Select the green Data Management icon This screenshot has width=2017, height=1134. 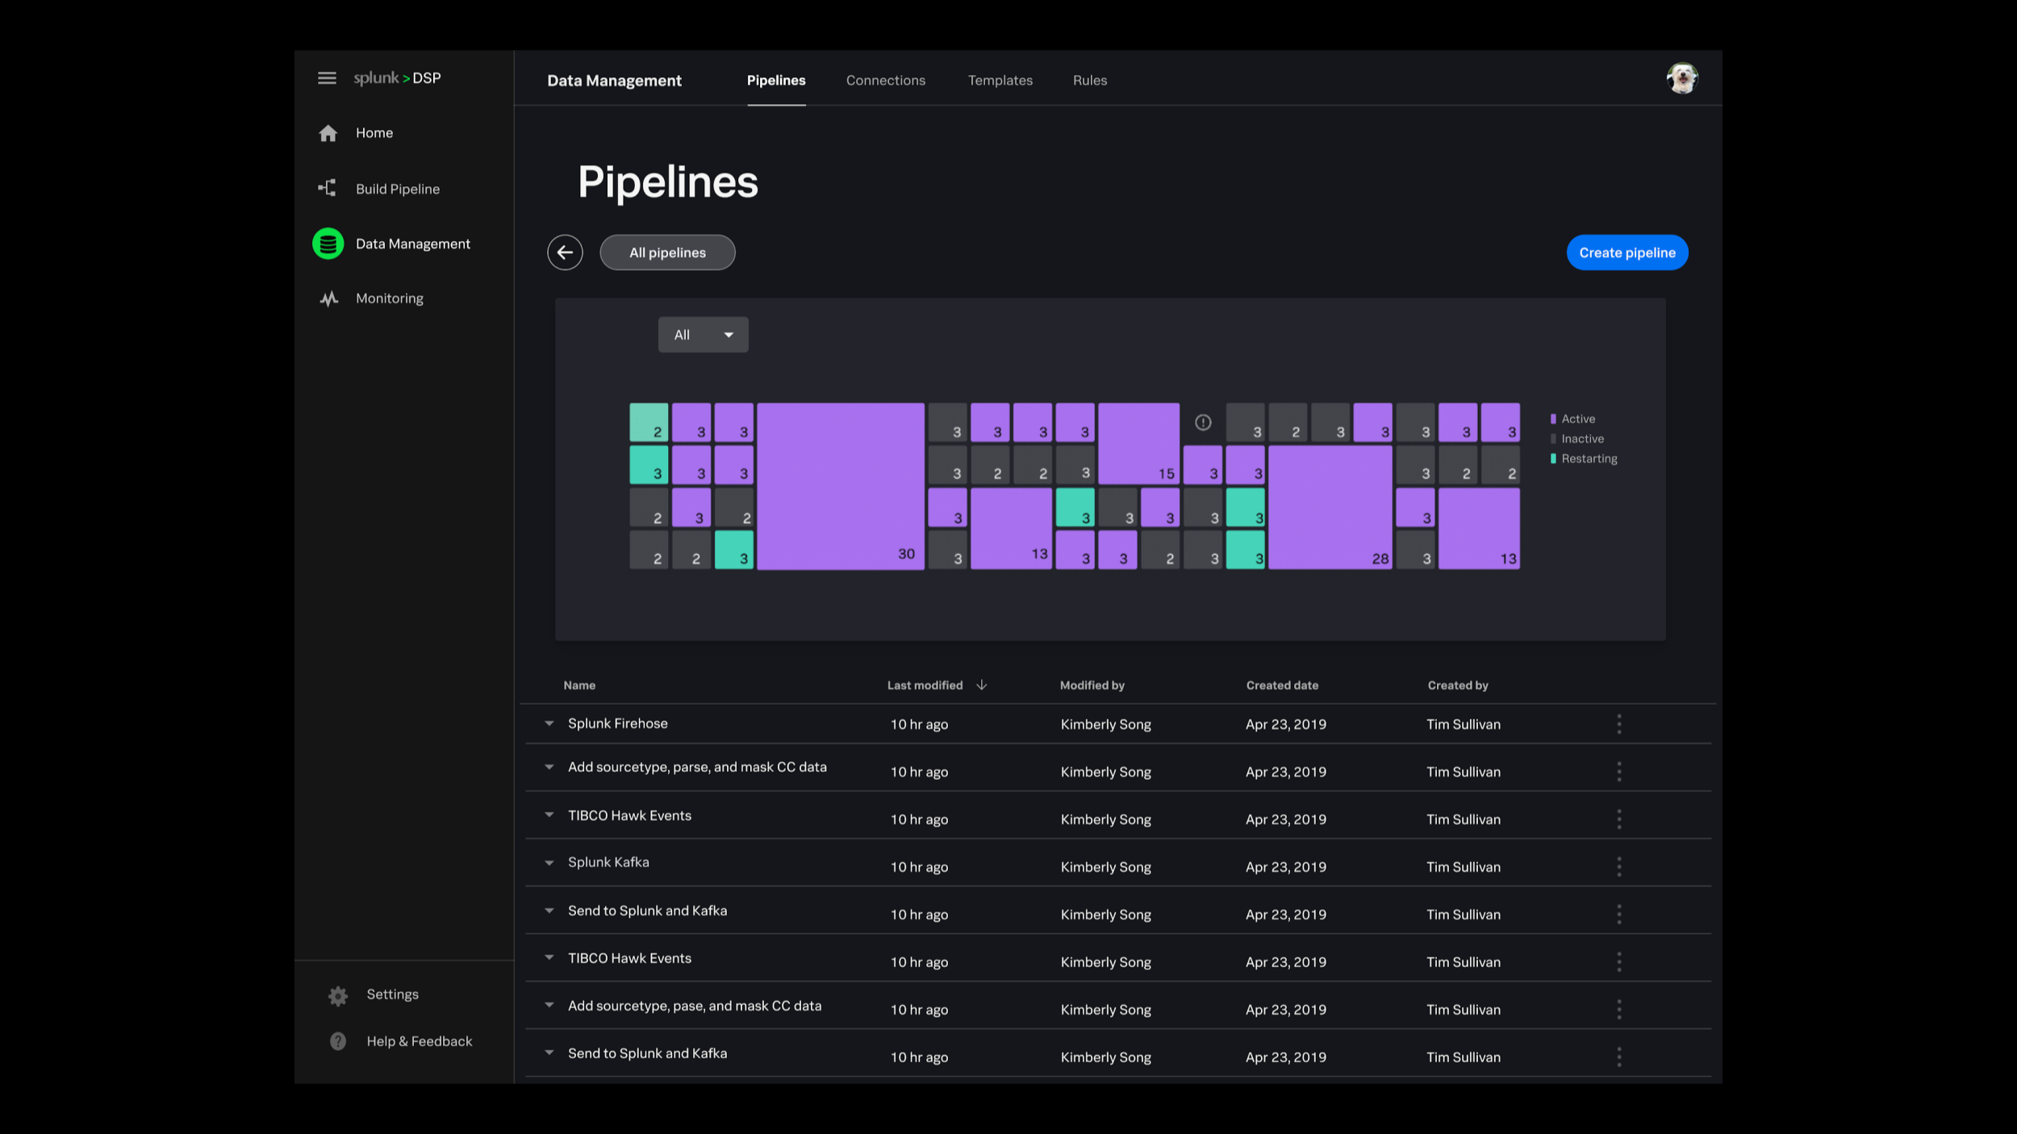click(328, 244)
